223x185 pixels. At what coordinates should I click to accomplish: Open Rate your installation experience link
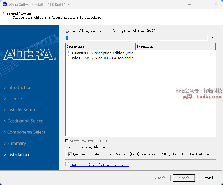pyautogui.click(x=100, y=165)
